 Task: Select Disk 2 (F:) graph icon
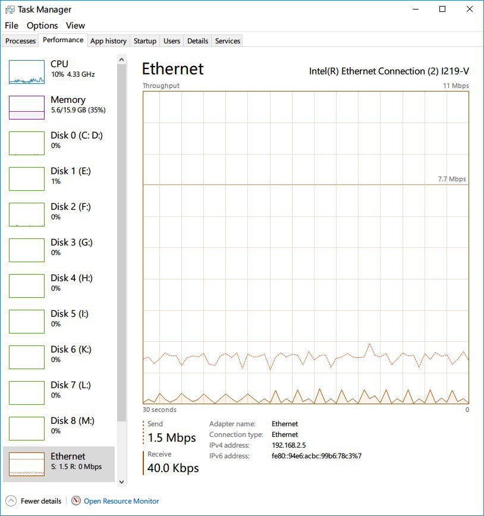click(x=27, y=215)
